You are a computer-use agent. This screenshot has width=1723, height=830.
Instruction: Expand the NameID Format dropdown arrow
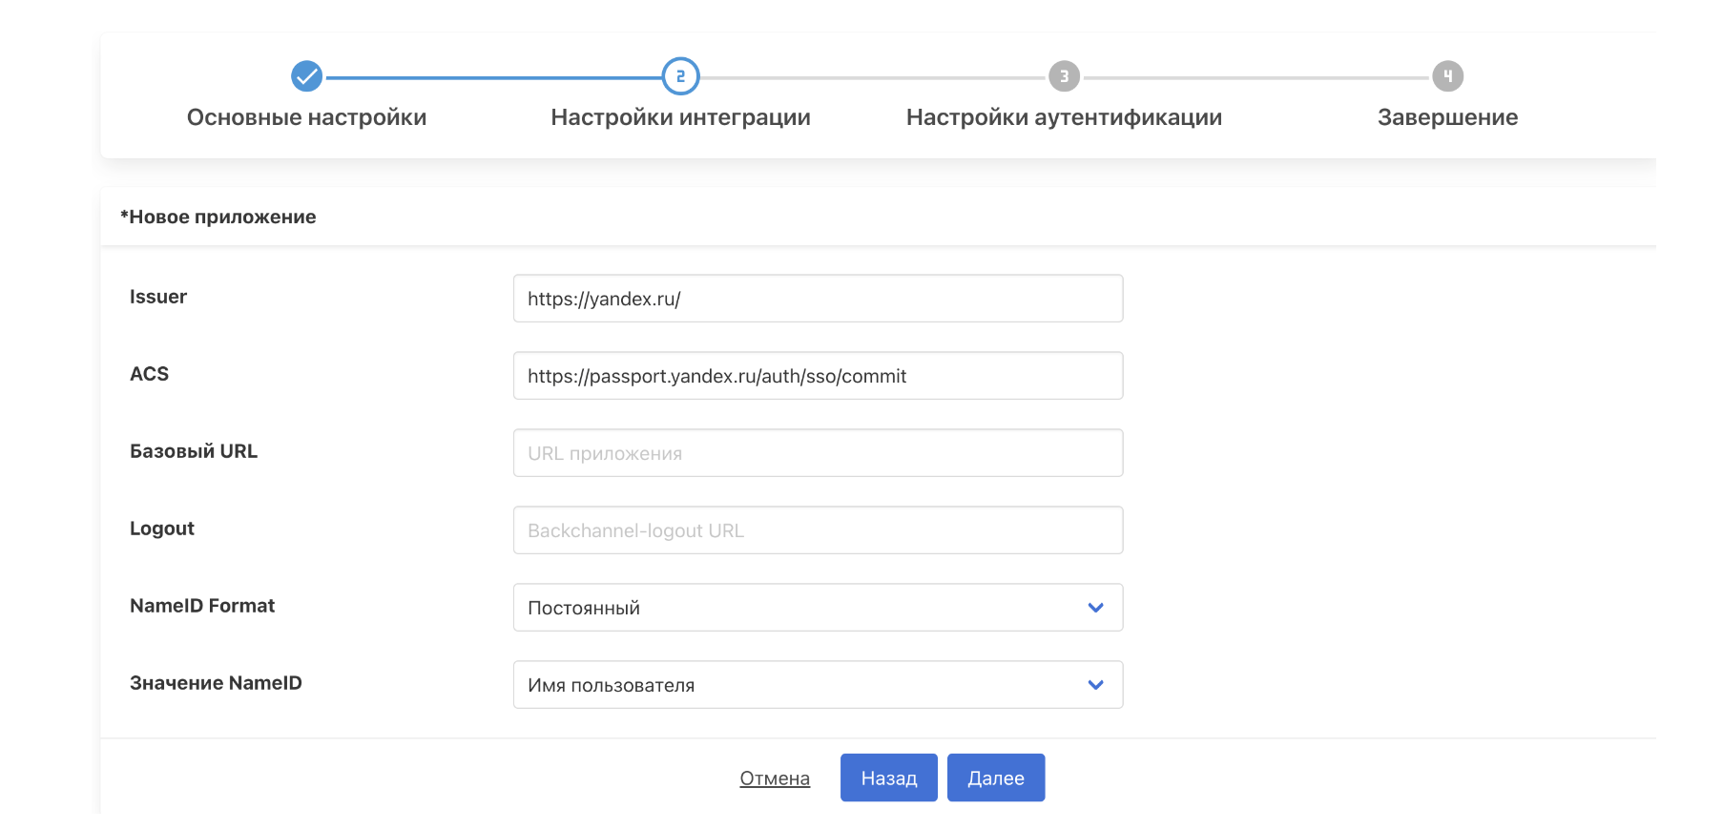pos(1095,608)
